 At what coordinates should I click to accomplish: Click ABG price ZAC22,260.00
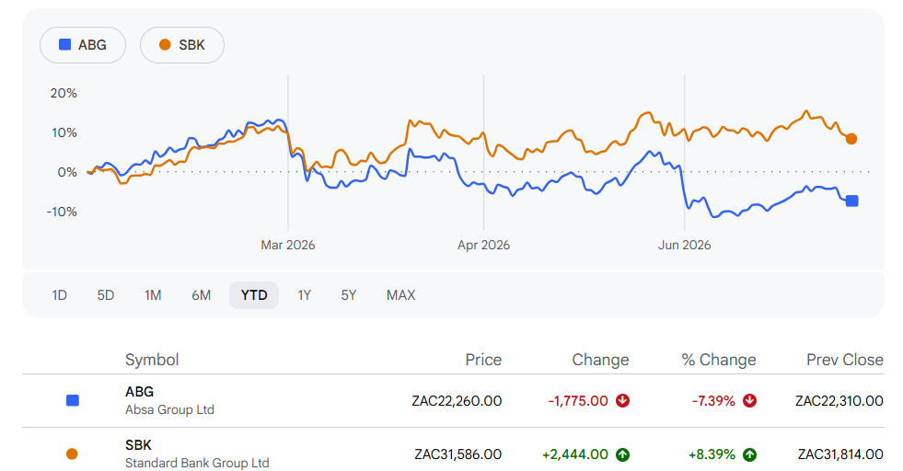457,401
